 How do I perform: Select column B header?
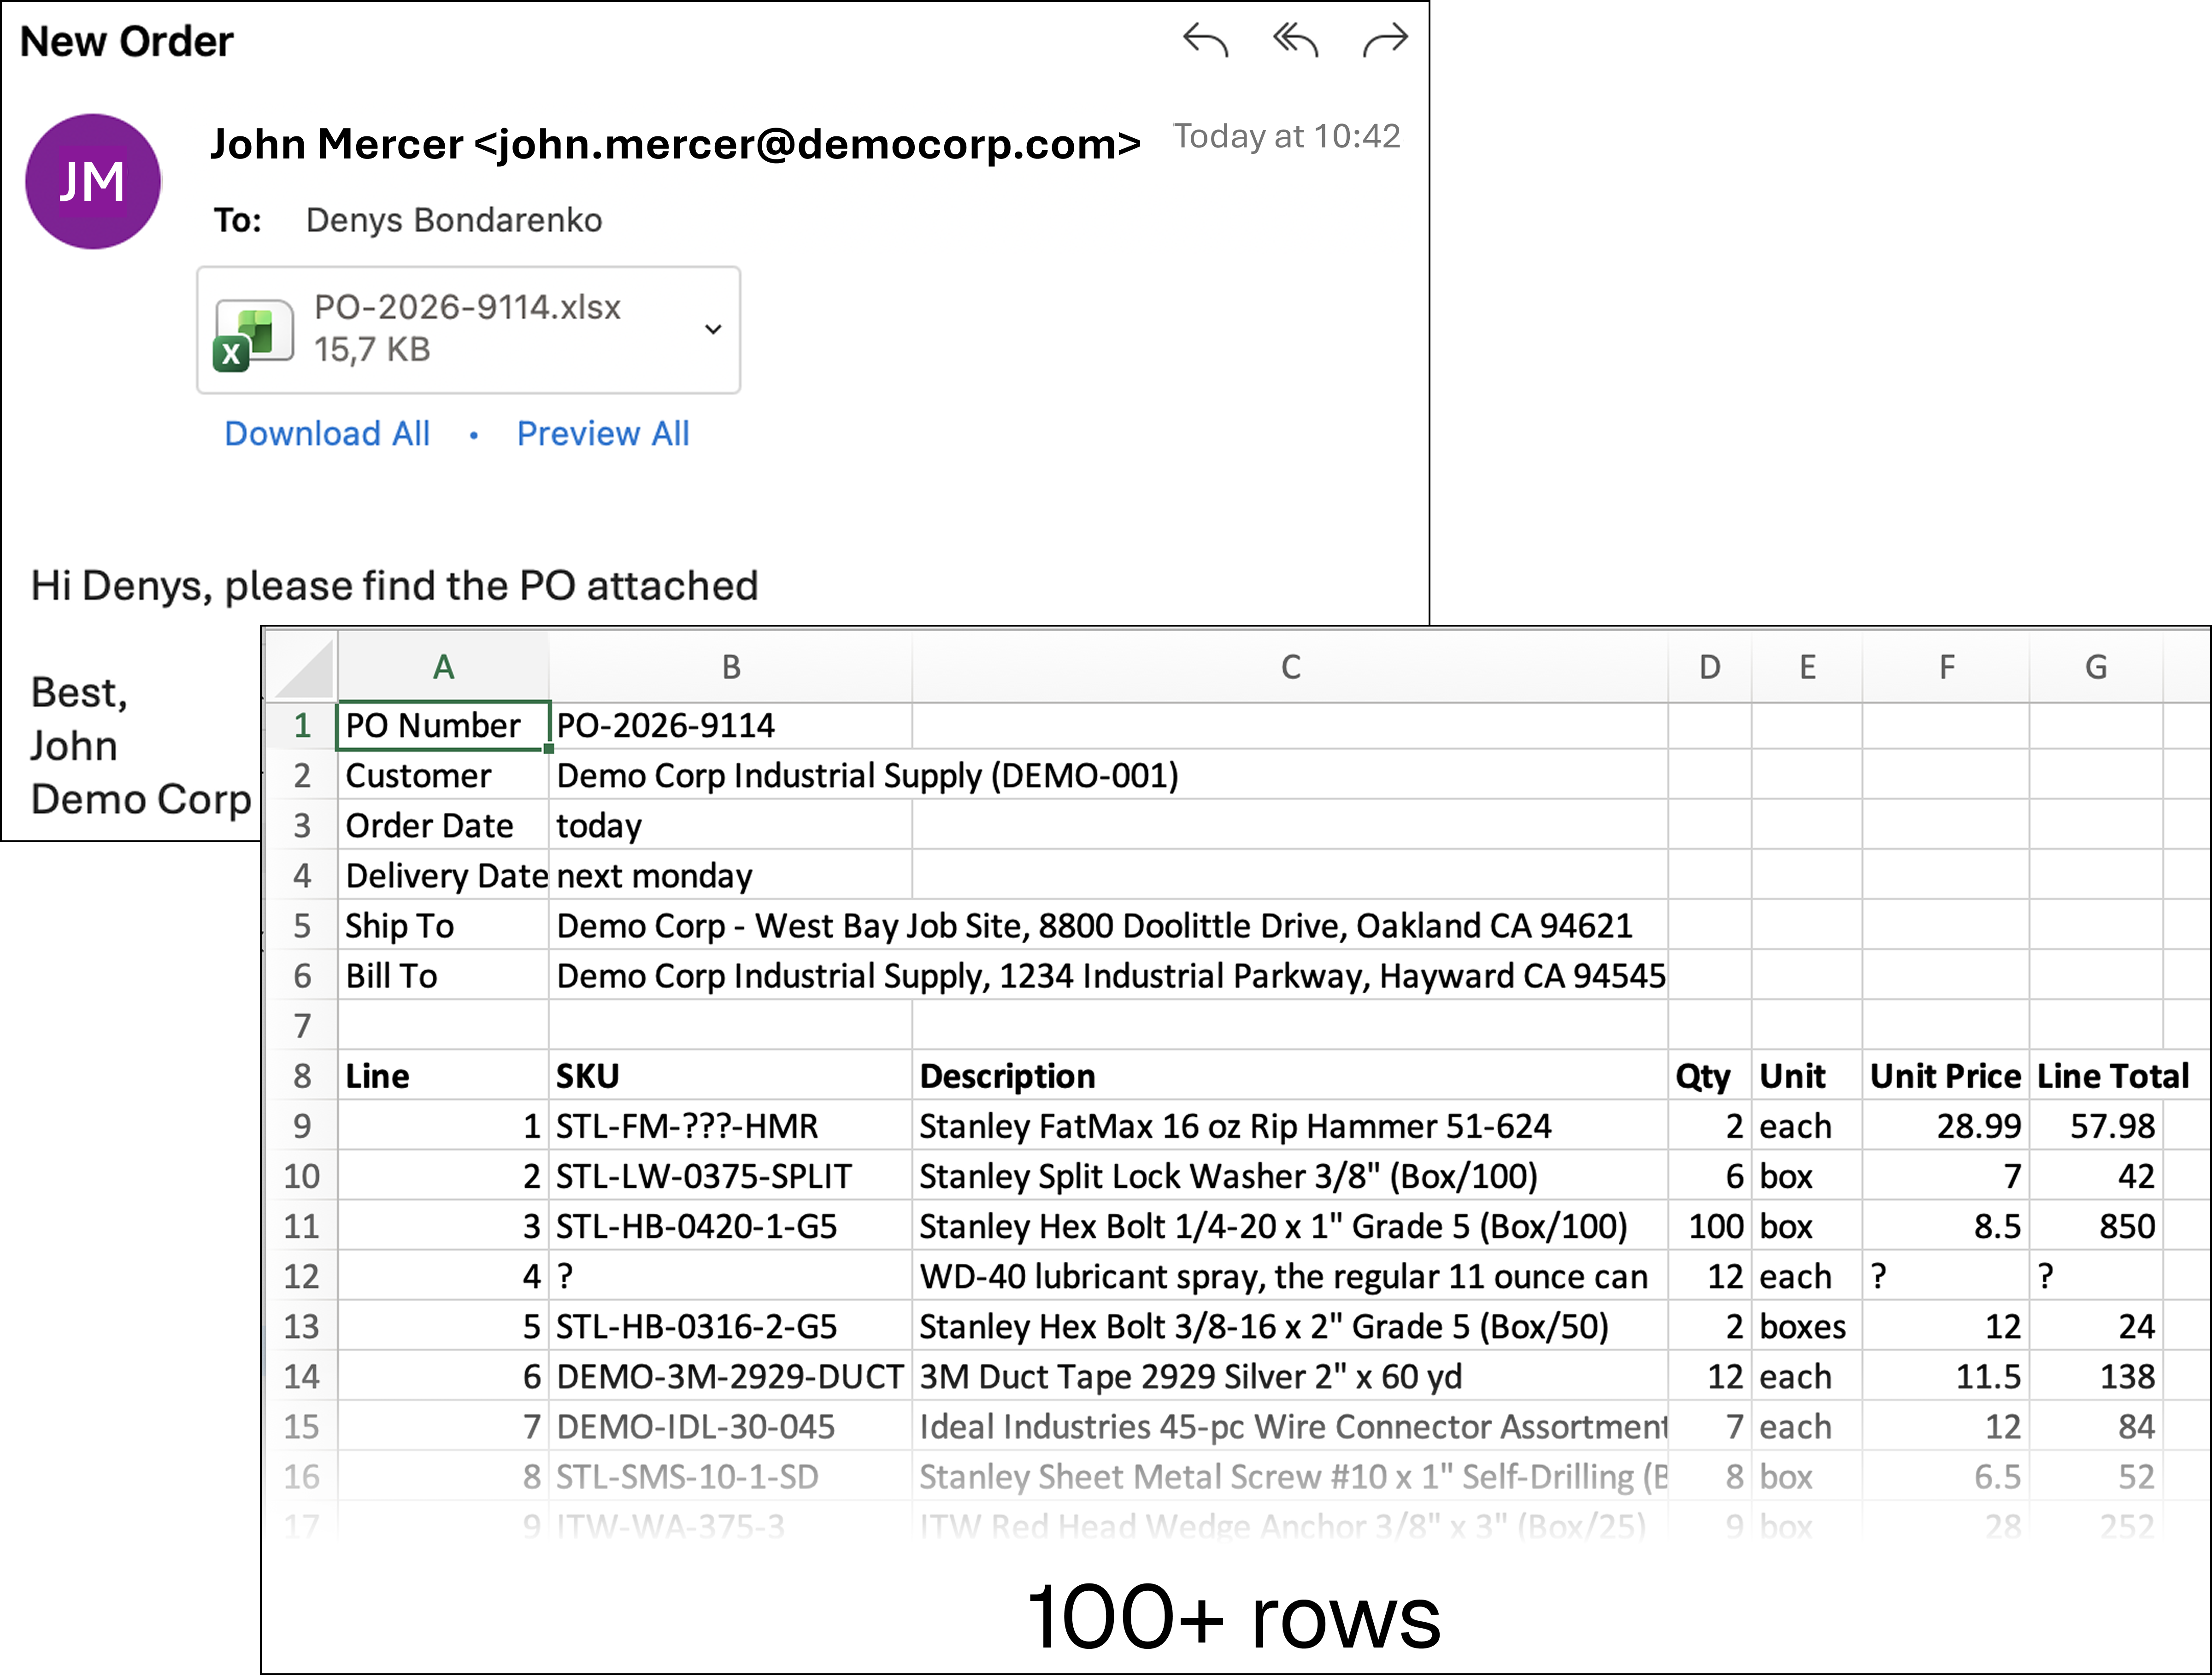click(731, 667)
